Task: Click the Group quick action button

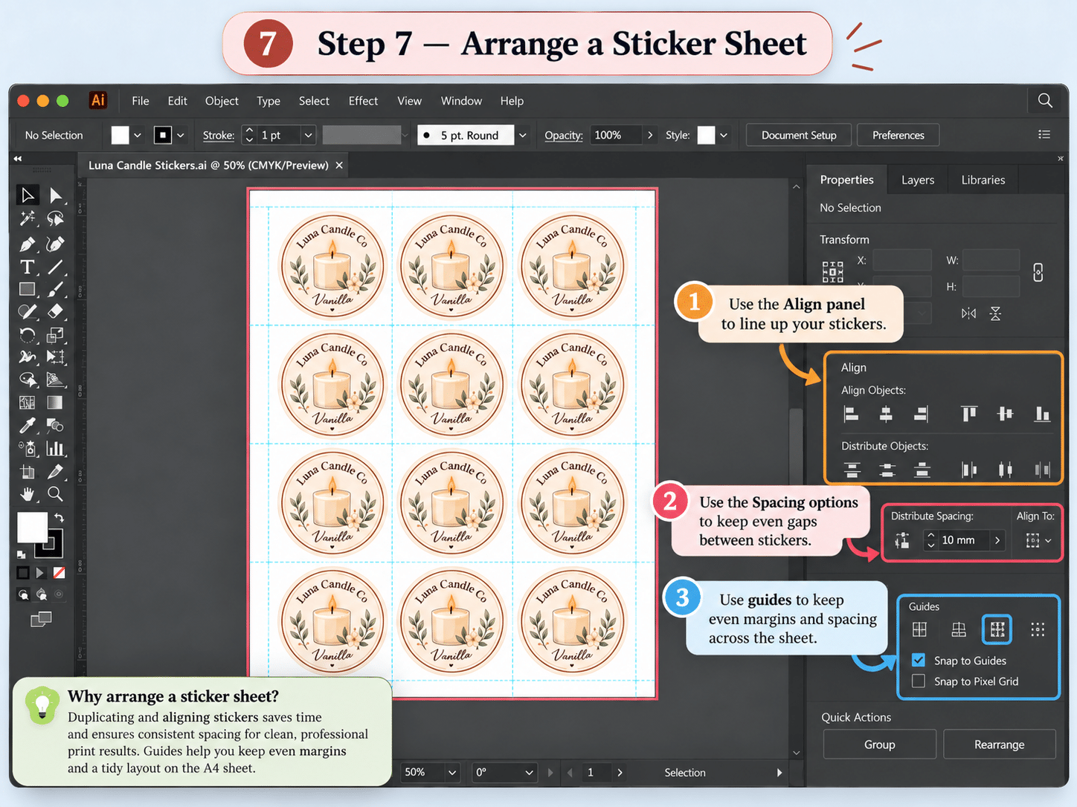Action: tap(879, 745)
